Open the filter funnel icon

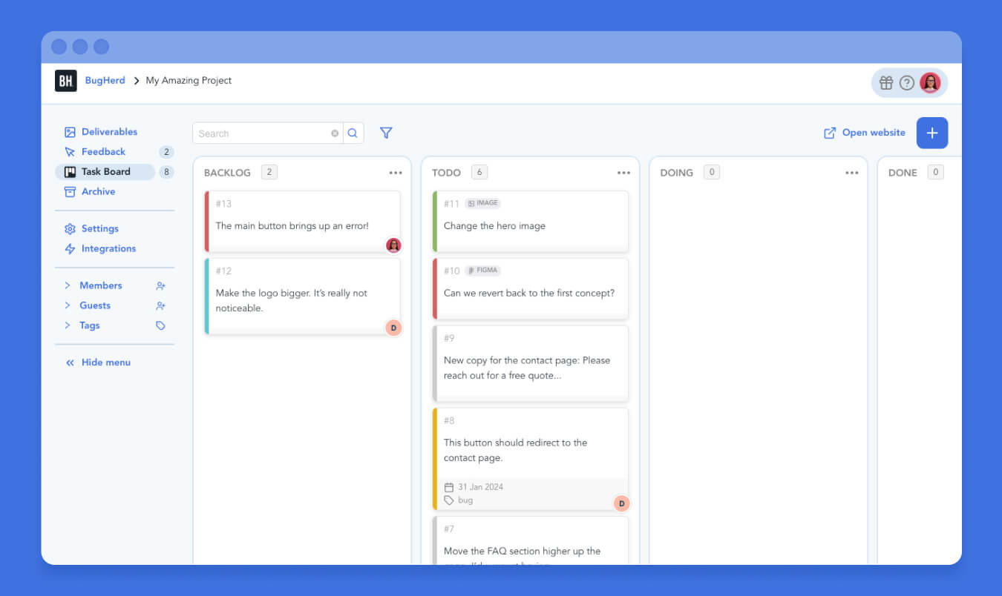[x=386, y=133]
